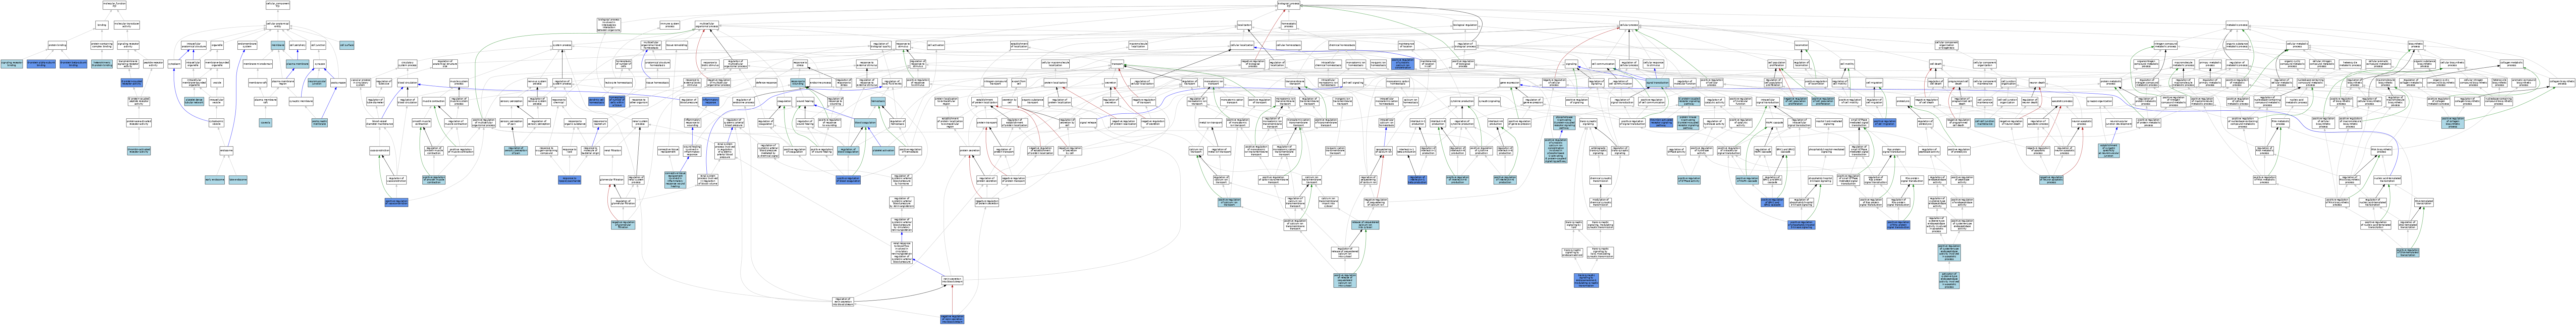Select the tissue remodeling node
Image resolution: width=2576 pixels, height=325 pixels.
(677, 45)
